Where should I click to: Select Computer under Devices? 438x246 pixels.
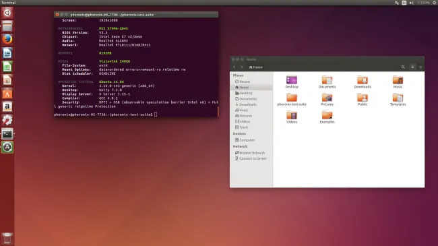coord(251,140)
